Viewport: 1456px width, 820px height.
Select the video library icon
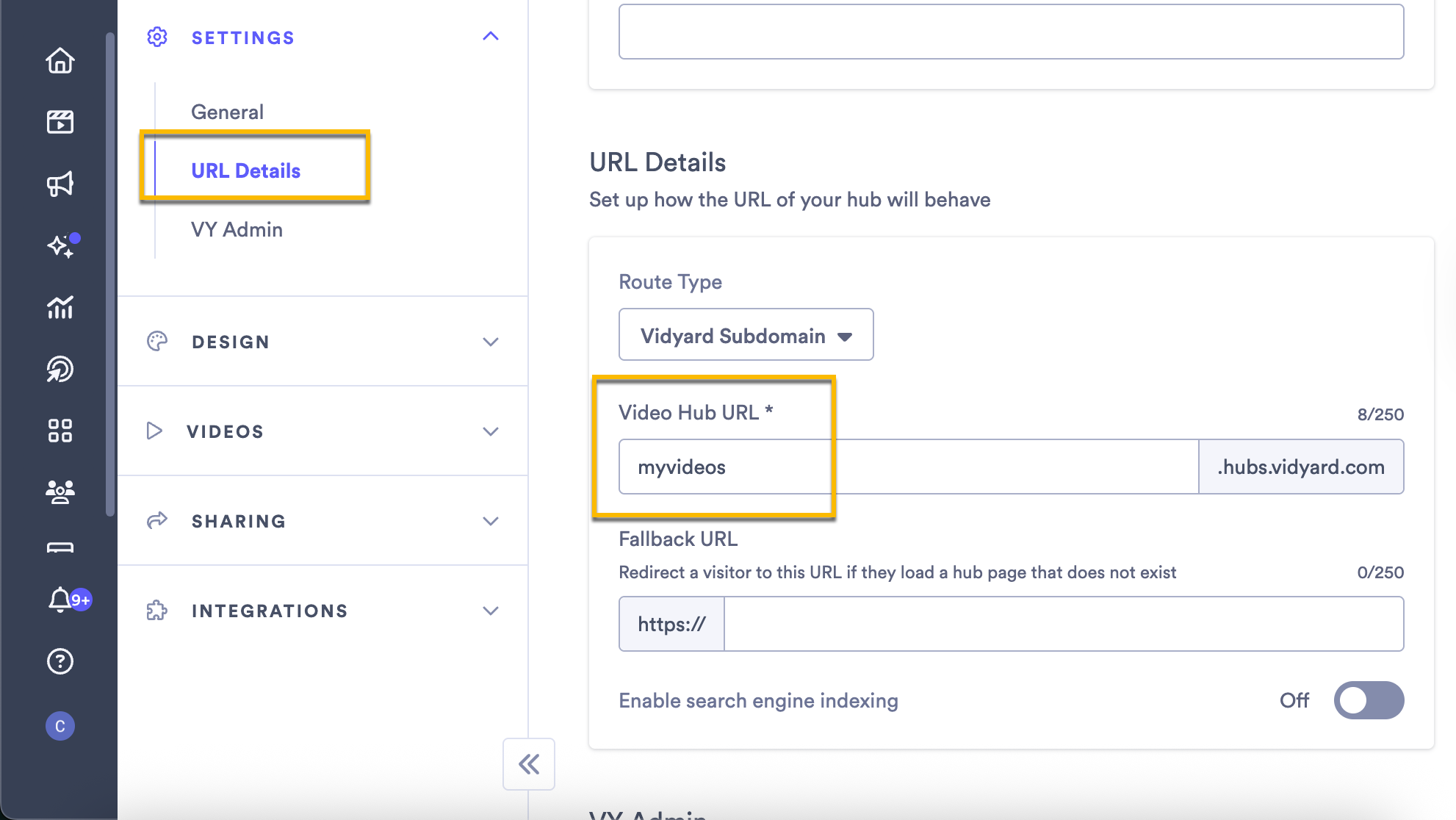[60, 122]
